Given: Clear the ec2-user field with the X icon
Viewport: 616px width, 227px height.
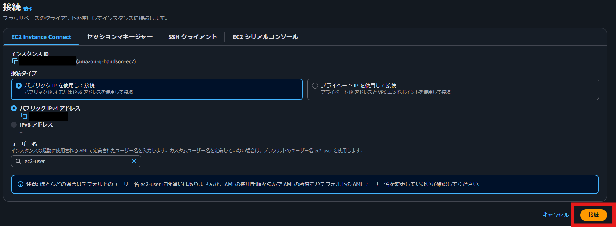Looking at the screenshot, I should click(134, 161).
